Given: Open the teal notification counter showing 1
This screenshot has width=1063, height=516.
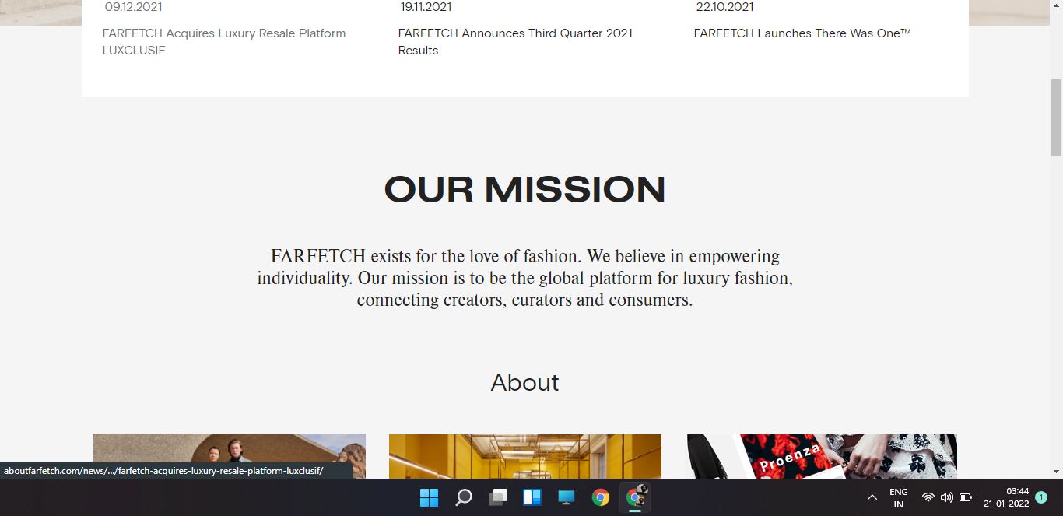Looking at the screenshot, I should [x=1040, y=496].
